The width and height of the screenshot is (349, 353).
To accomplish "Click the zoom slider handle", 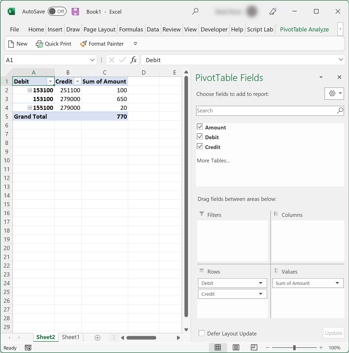I will coord(294,348).
